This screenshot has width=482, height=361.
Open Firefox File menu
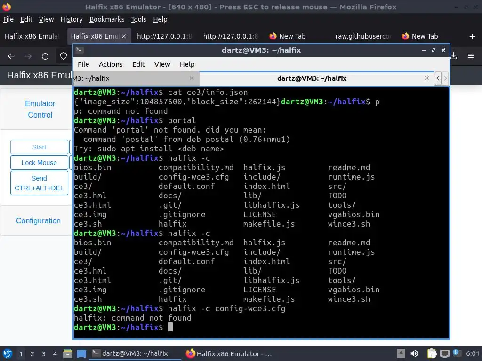tap(8, 19)
